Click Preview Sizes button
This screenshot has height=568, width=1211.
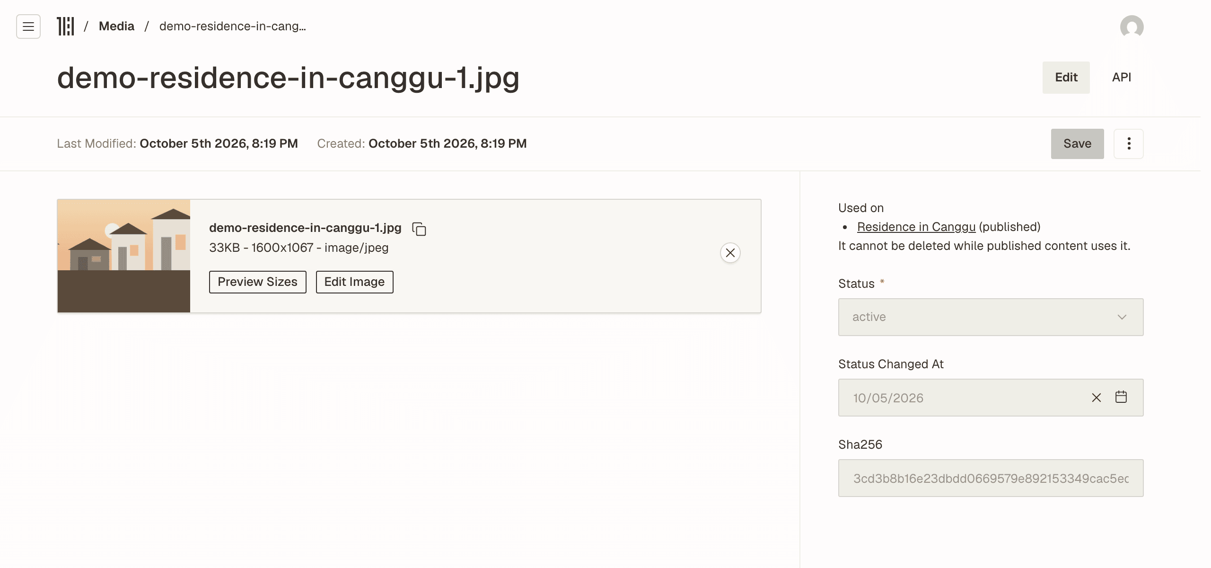[258, 282]
